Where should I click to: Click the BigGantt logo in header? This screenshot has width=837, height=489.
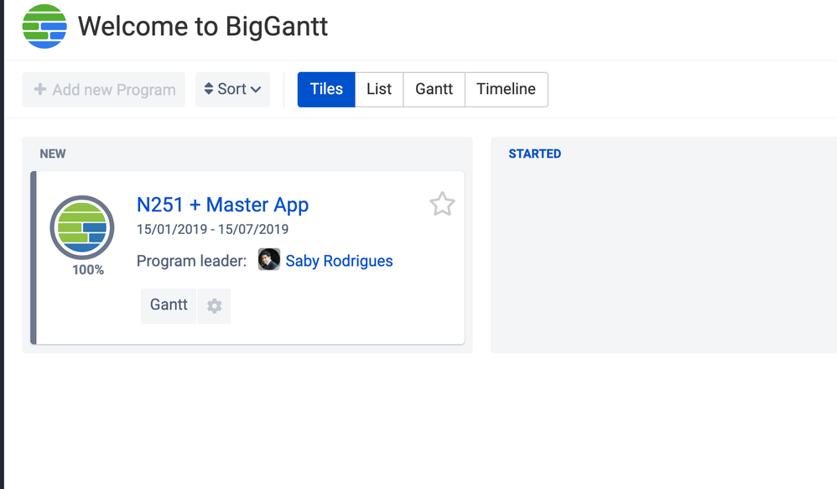[x=44, y=26]
